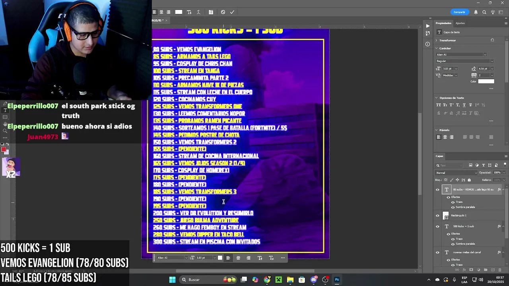Collapse effects of the 80 subs layer

pyautogui.click(x=504, y=189)
